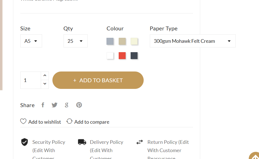Share on Pinterest icon
259x159 pixels.
coord(79,105)
